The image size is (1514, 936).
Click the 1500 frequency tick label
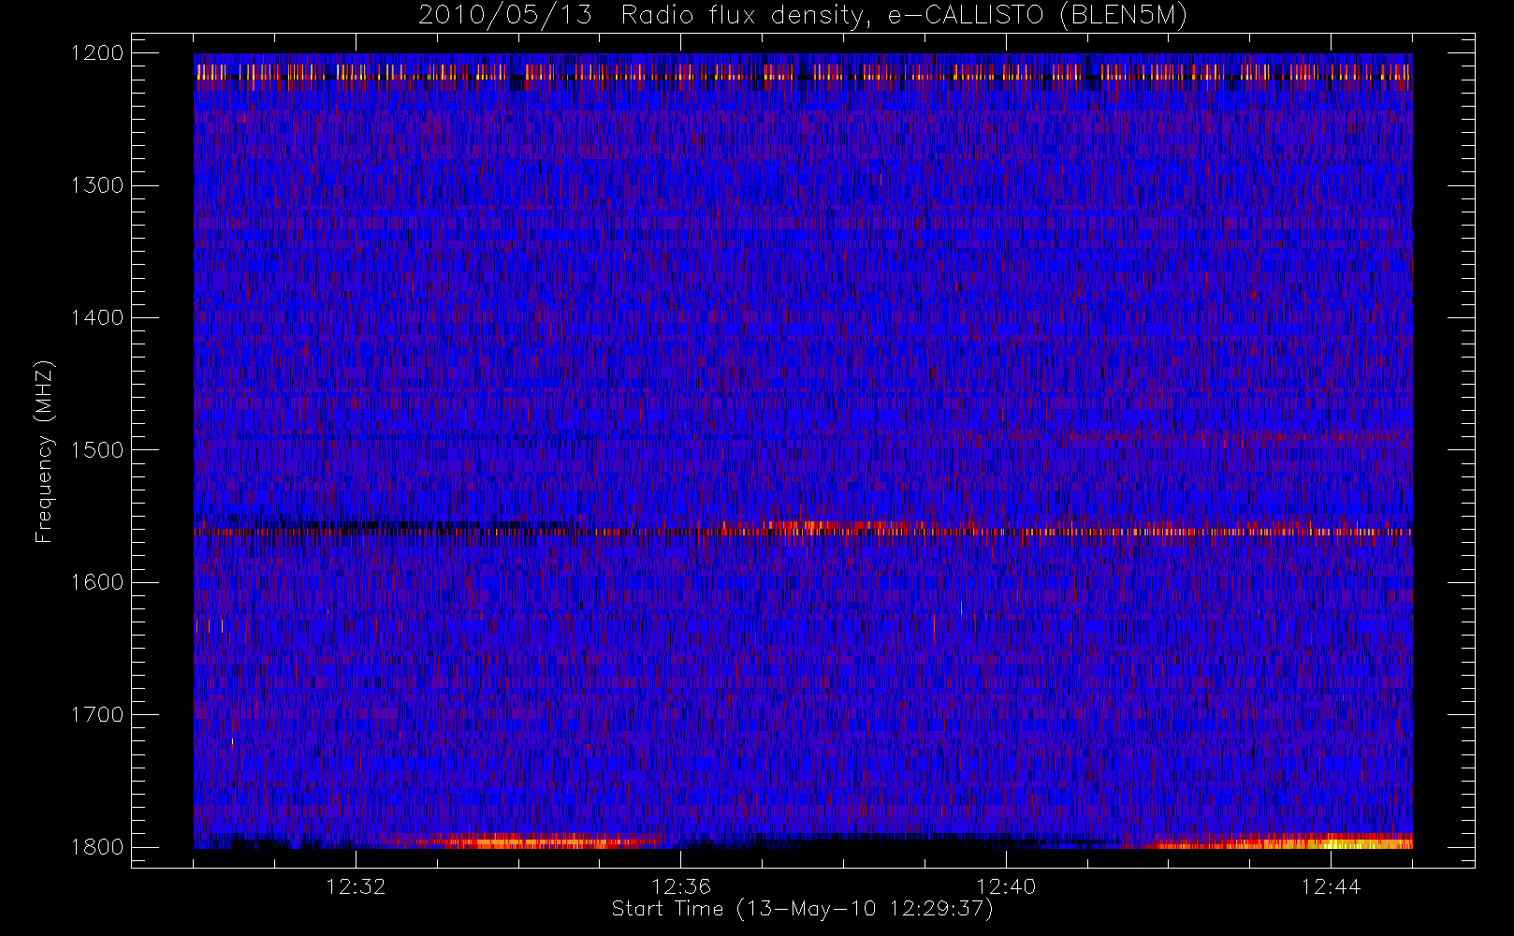tap(97, 450)
